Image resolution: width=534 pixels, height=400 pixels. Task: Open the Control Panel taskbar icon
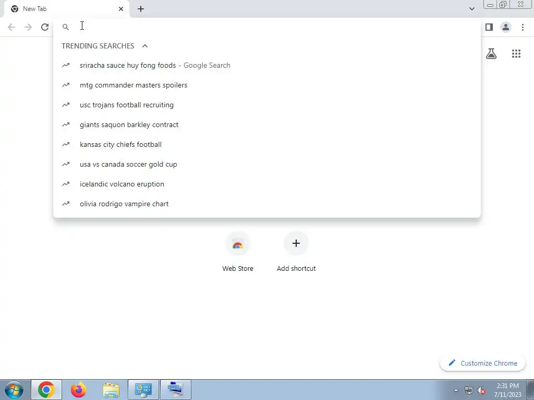coord(143,390)
